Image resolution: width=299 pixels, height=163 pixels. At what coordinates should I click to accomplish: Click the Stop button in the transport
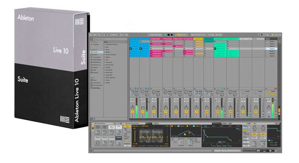click(x=169, y=35)
